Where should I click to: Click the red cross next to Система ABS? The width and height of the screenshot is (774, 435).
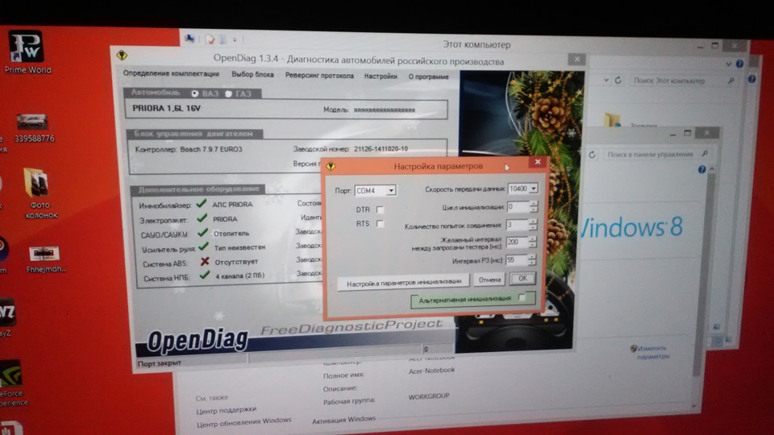click(x=204, y=261)
